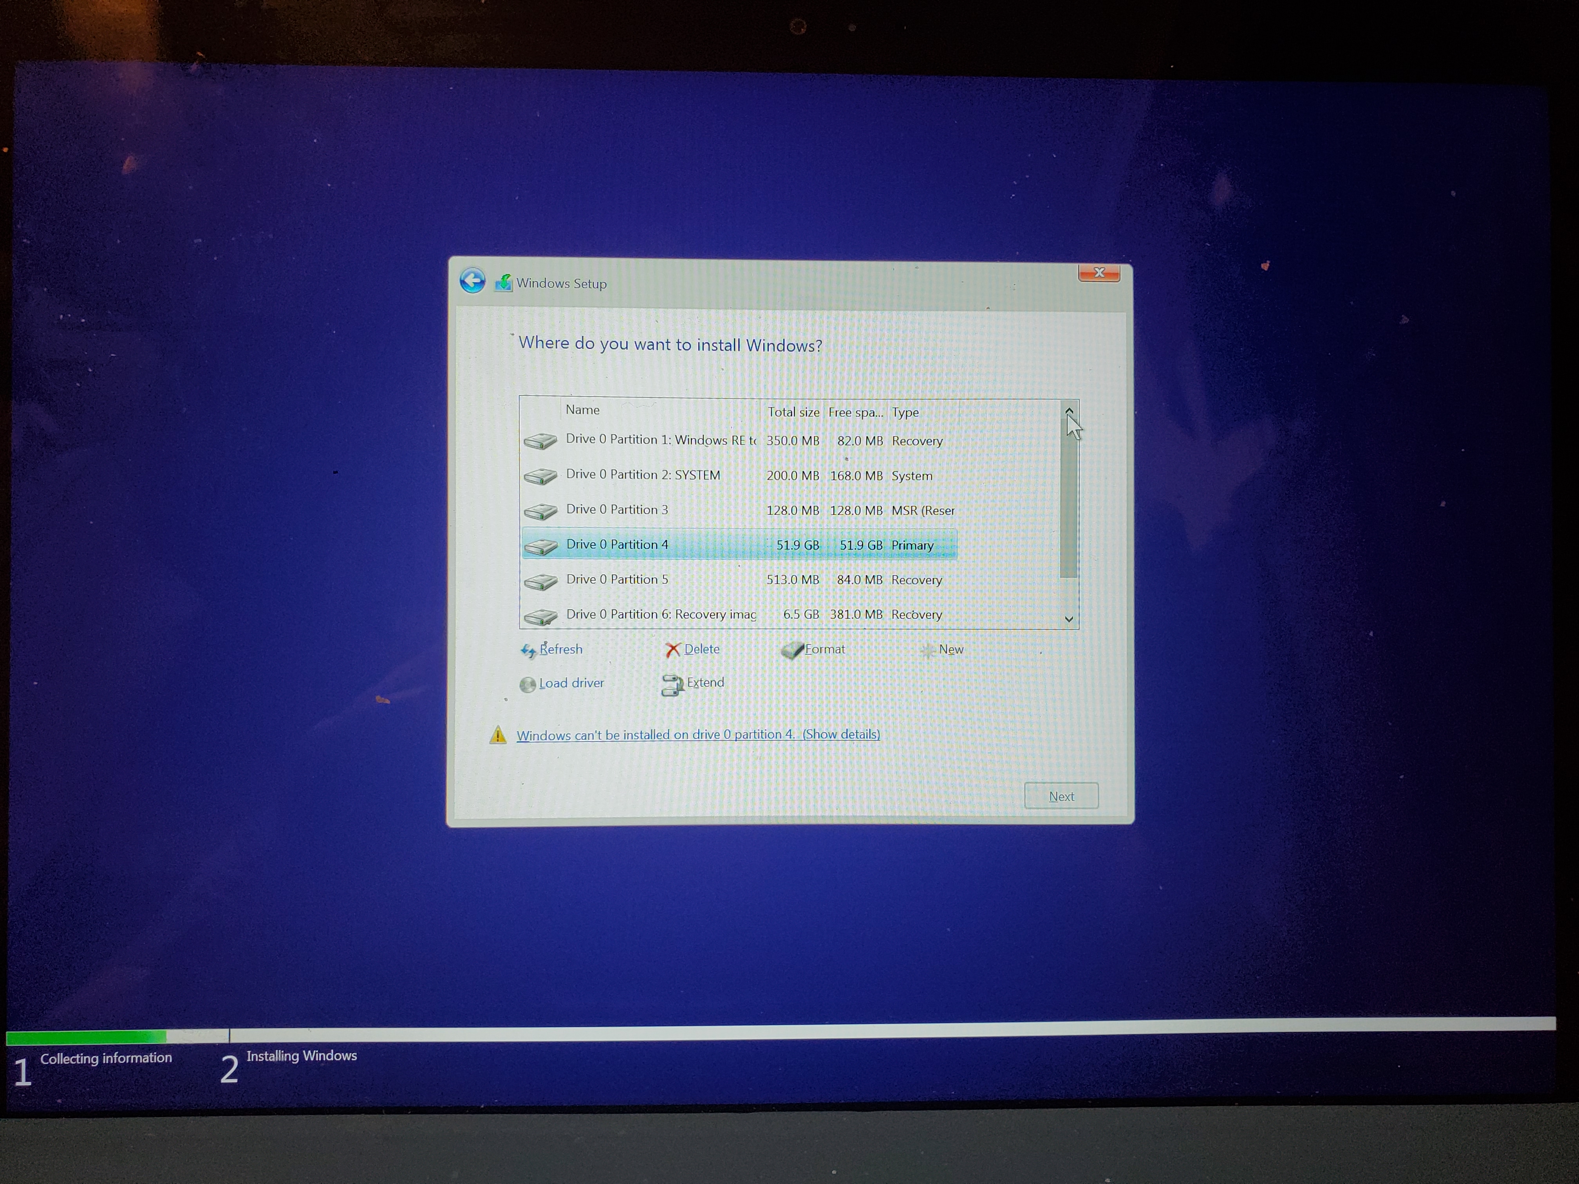Click the yellow warning triangle icon
Image resolution: width=1579 pixels, height=1184 pixels.
(497, 735)
